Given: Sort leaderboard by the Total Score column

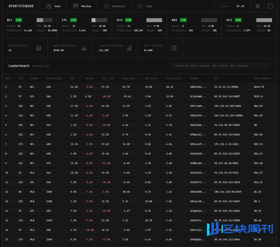Looking at the screenshot, I should point(174,78).
